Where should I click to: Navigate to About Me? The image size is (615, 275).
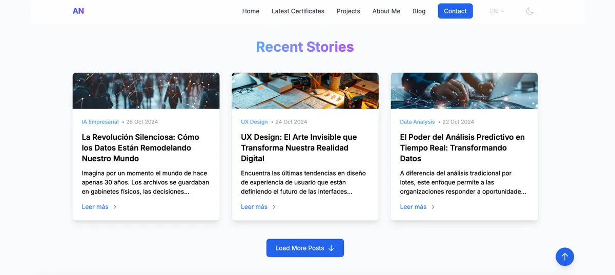click(x=386, y=11)
